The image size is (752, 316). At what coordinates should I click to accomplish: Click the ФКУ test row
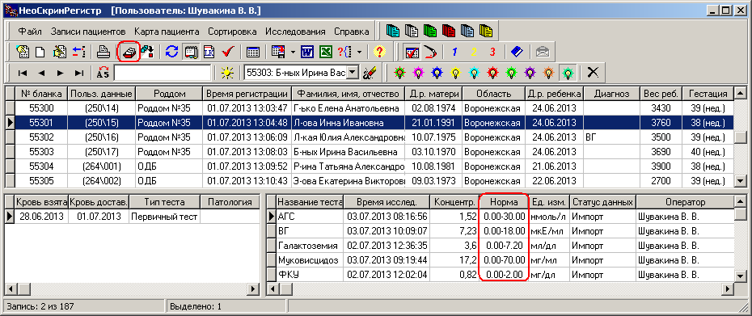coord(501,276)
